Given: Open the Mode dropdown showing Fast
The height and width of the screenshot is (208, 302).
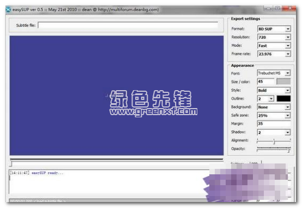Looking at the screenshot, I should pos(274,46).
